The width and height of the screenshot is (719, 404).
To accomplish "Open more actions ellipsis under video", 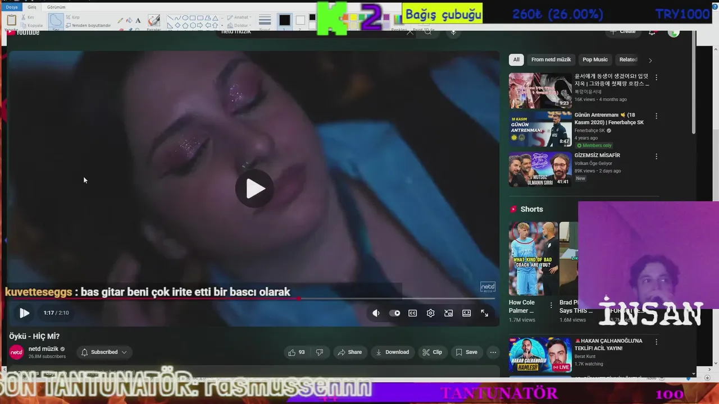I will coord(493,352).
